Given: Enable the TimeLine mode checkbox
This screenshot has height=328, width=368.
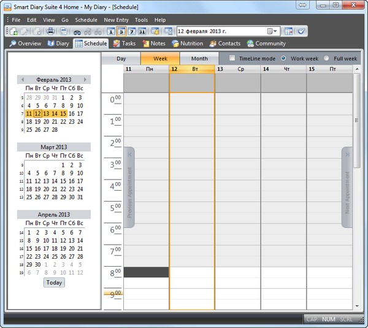Looking at the screenshot, I should (232, 58).
